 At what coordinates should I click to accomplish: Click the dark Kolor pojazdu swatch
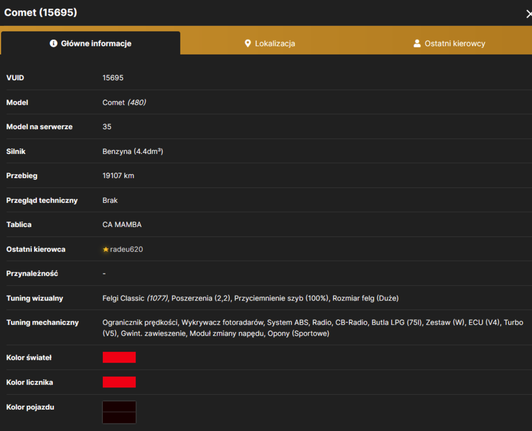coord(119,413)
